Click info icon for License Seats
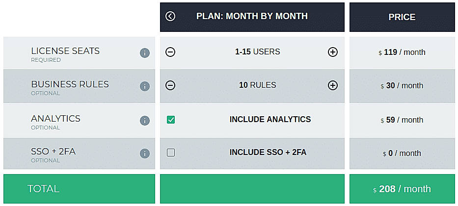The width and height of the screenshot is (458, 206). coord(145,53)
